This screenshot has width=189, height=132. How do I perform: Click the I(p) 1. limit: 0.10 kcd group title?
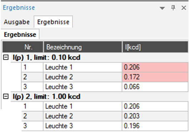click(x=46, y=58)
